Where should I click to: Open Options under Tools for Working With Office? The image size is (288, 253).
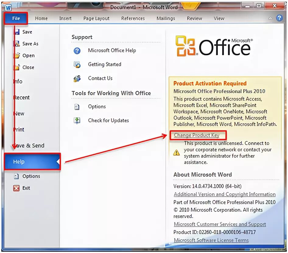click(x=97, y=107)
